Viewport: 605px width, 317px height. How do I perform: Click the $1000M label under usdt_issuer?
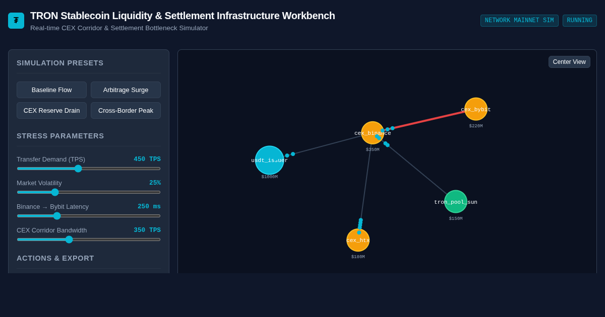click(270, 177)
